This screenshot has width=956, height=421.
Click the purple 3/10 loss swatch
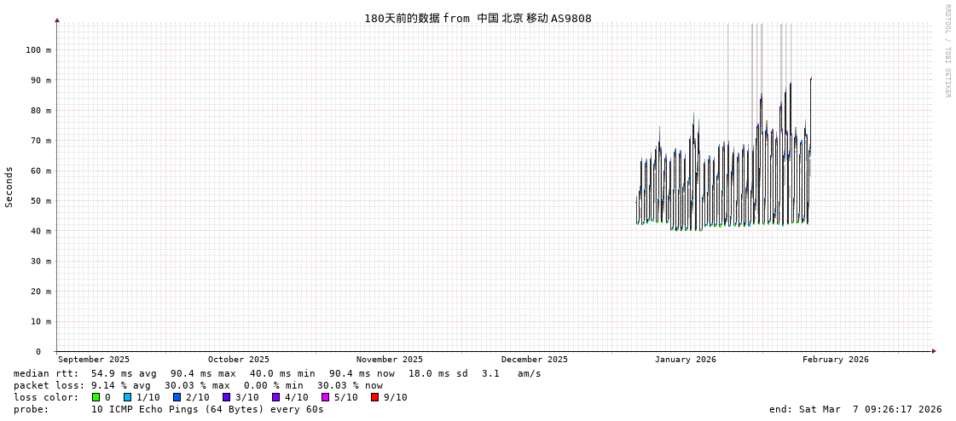click(226, 397)
